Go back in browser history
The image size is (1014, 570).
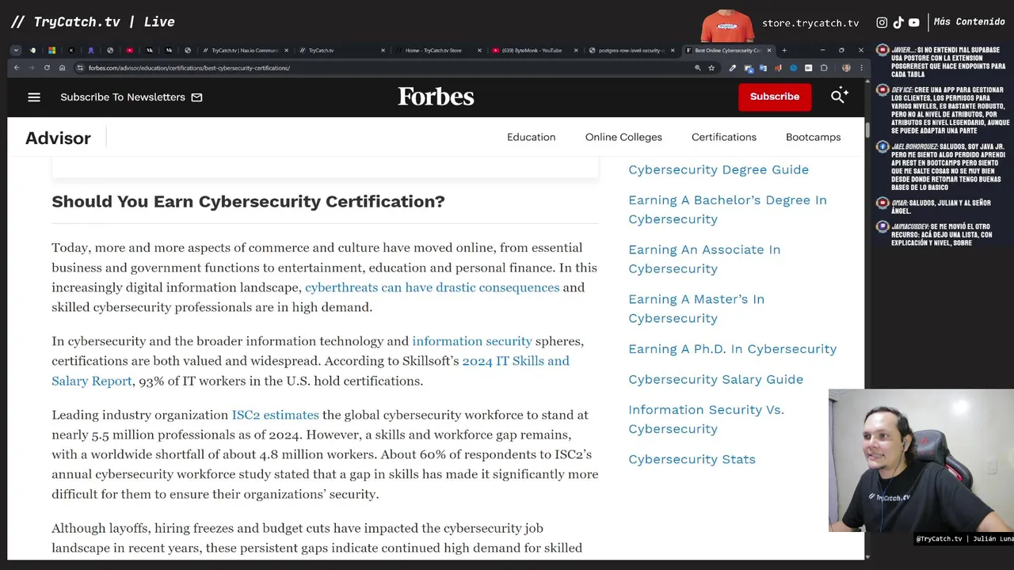17,68
